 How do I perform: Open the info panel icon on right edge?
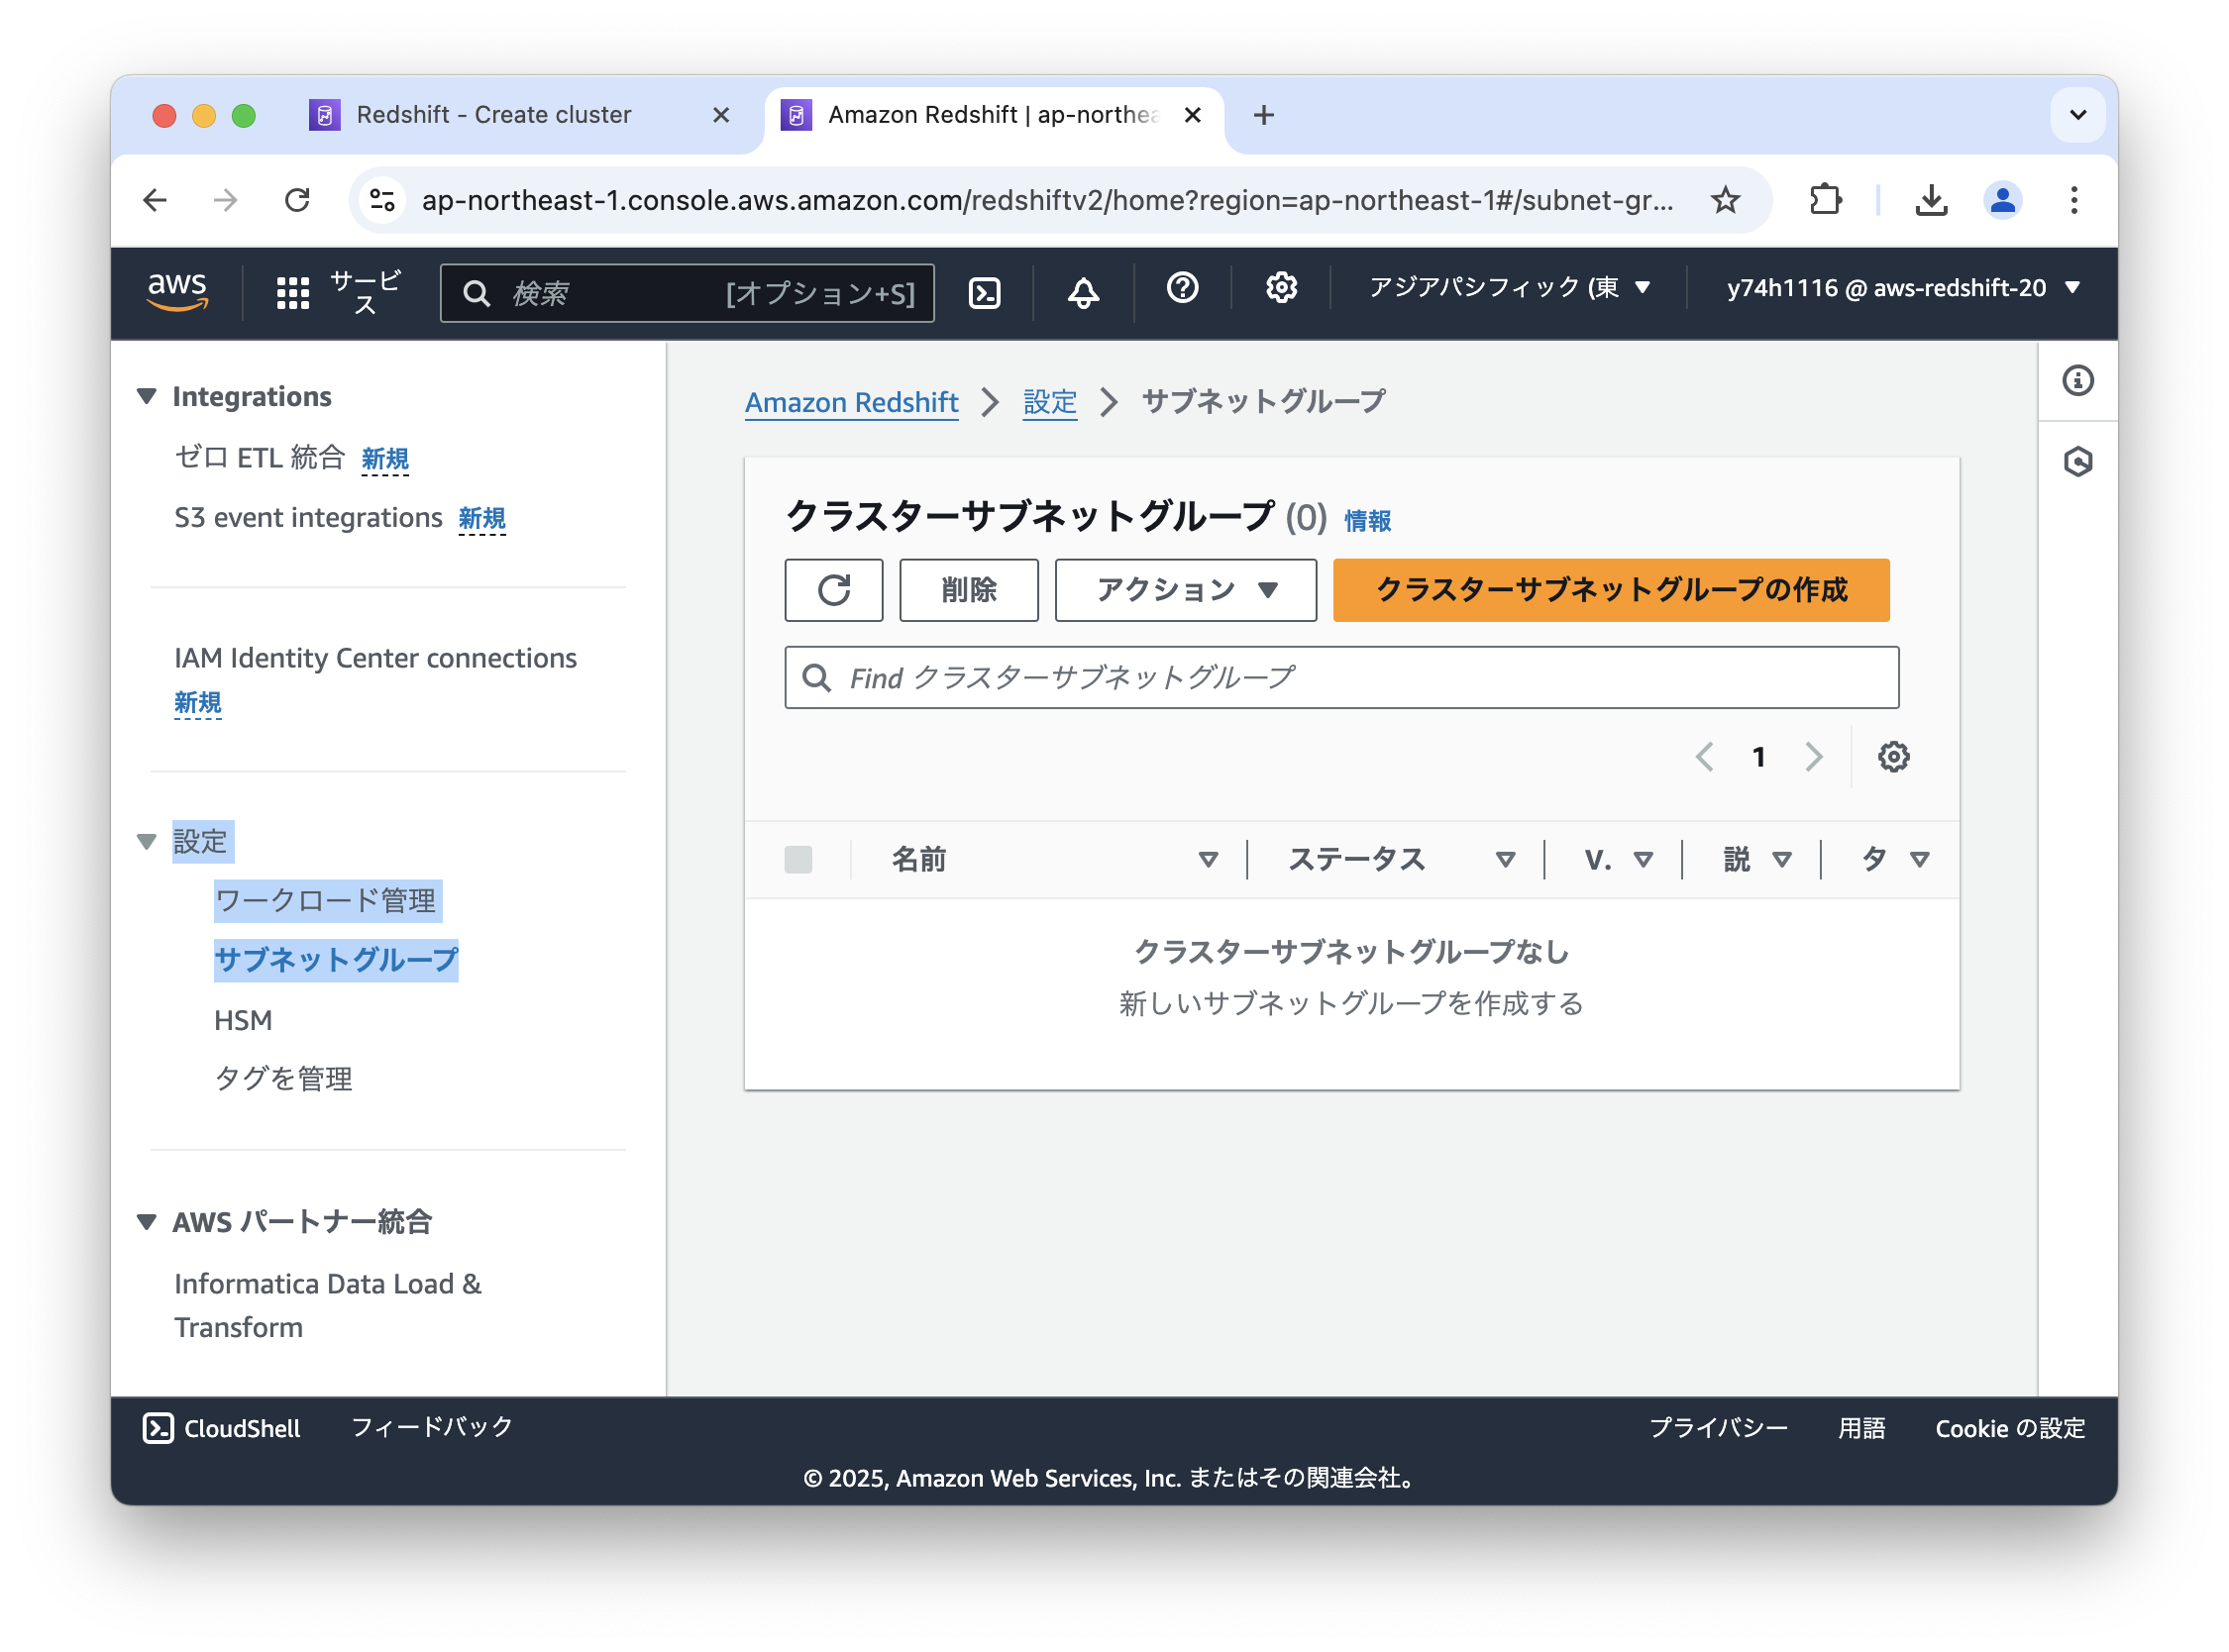(2077, 380)
